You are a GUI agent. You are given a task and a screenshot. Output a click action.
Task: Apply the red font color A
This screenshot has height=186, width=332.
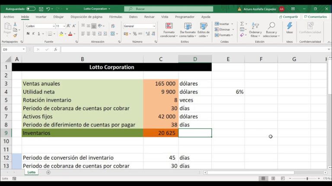tap(70, 34)
